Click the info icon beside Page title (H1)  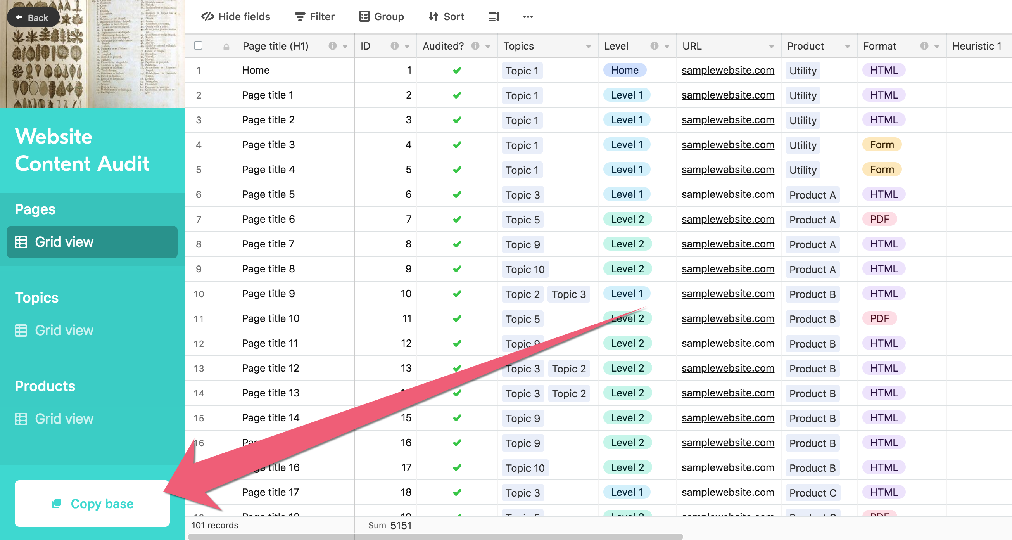[332, 46]
